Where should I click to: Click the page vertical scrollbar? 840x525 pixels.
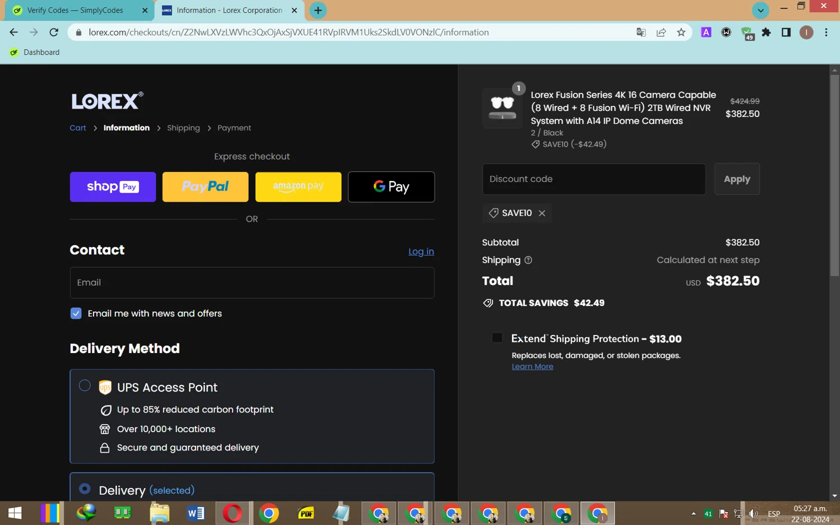pos(834,175)
